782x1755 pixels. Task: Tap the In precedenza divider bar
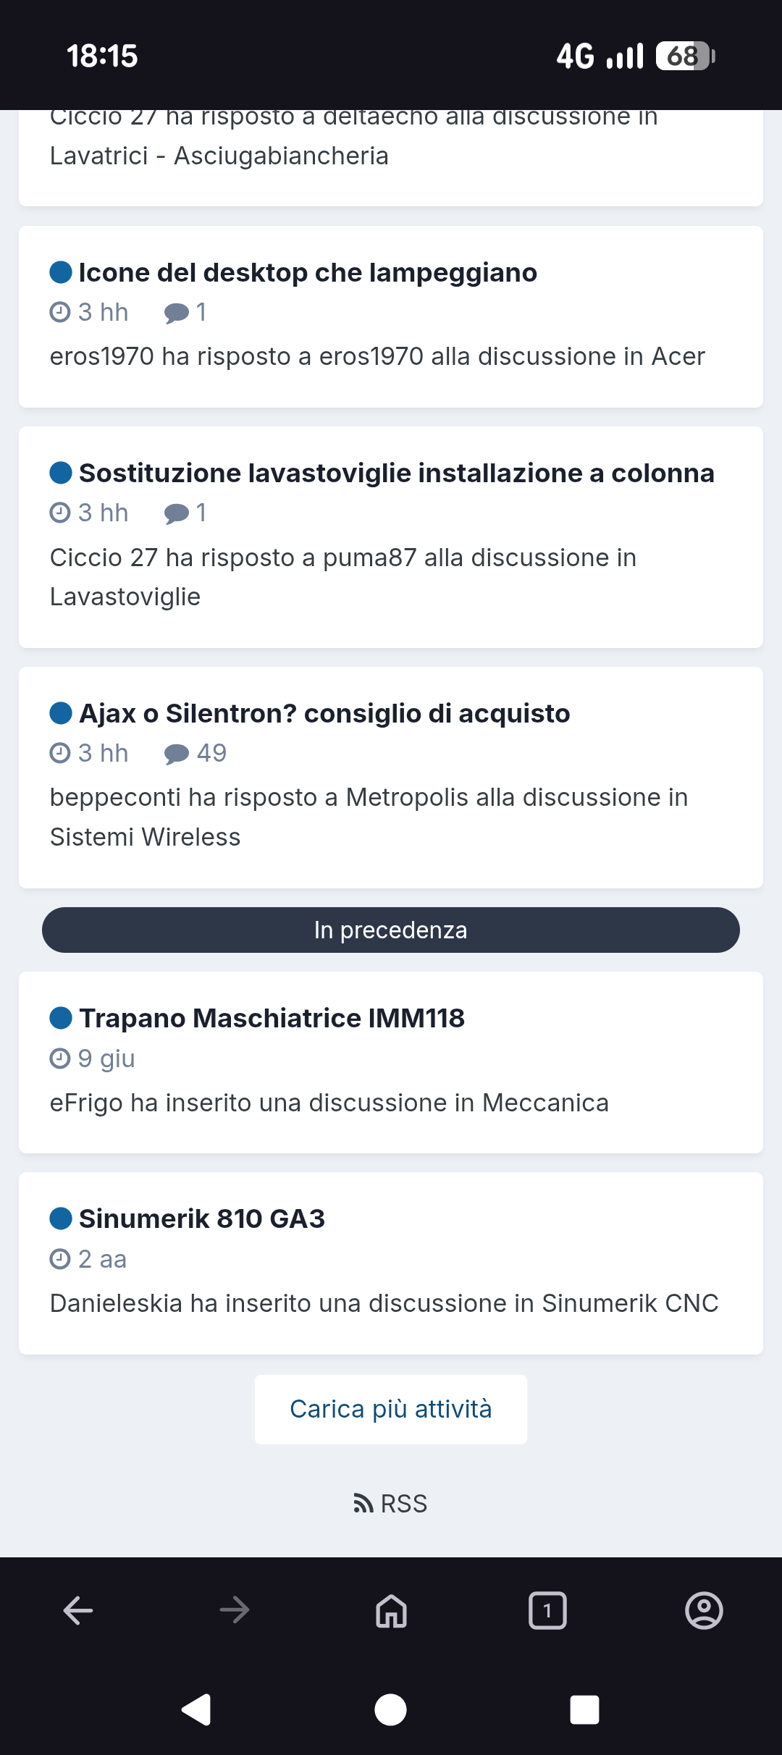point(391,930)
